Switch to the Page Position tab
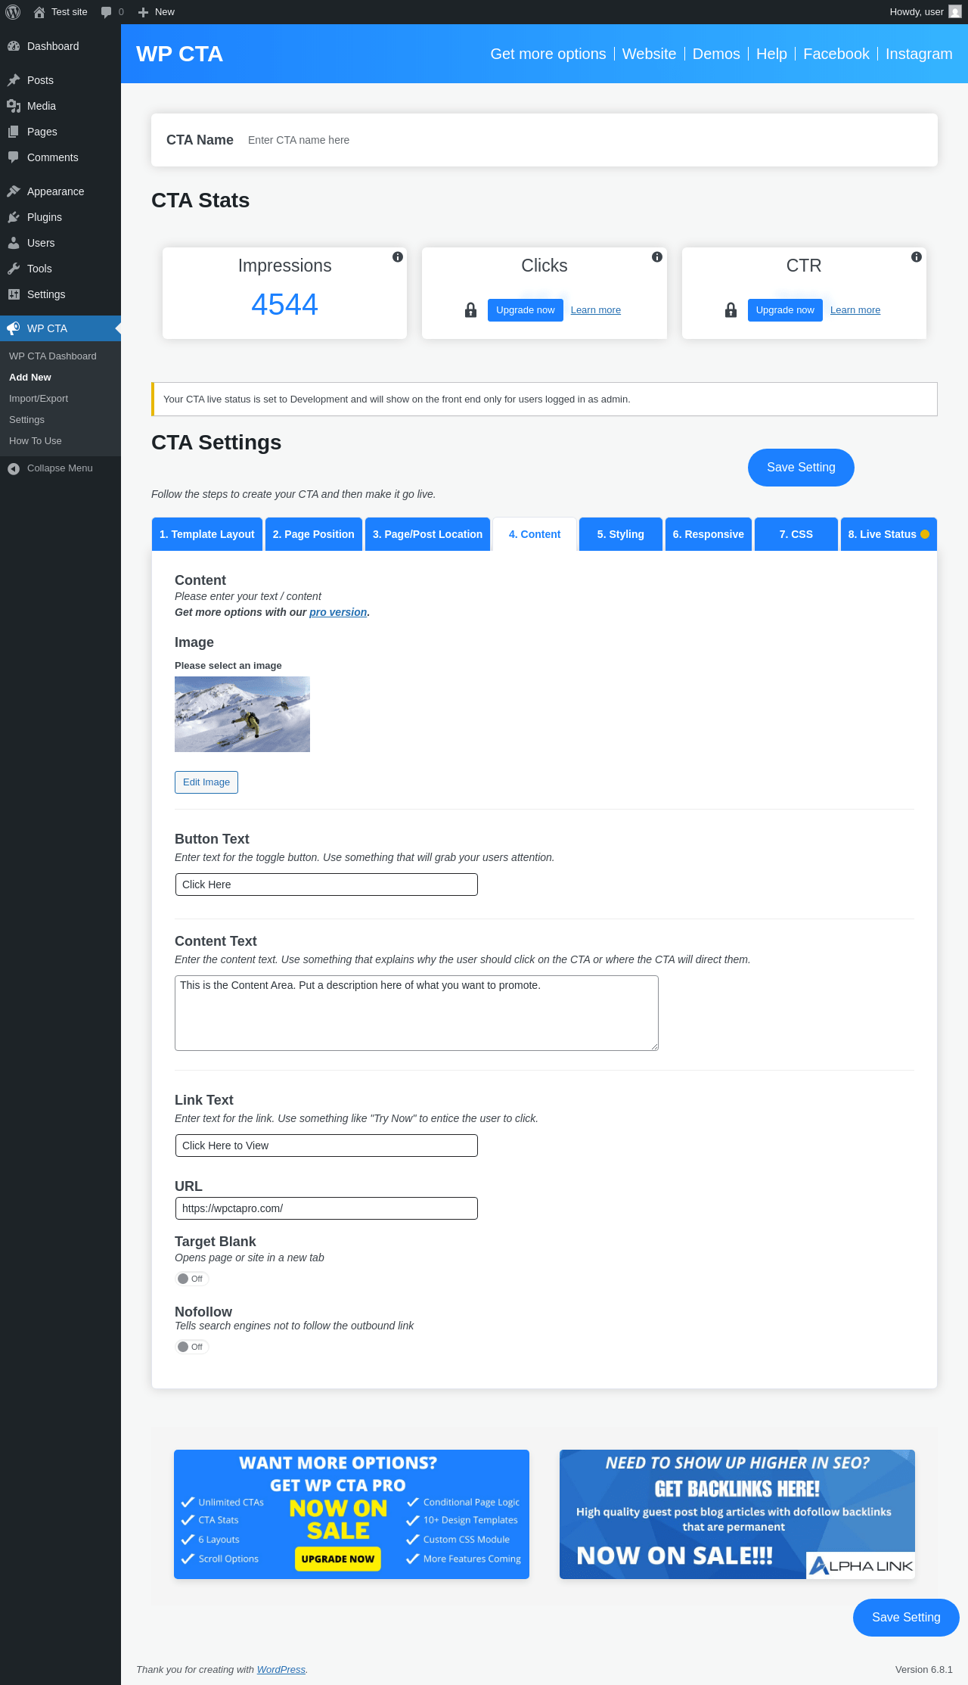 tap(314, 534)
